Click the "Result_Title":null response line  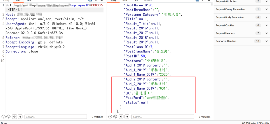coord(143,24)
